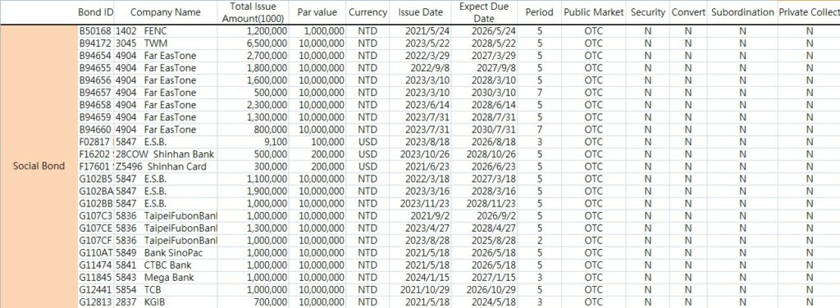This screenshot has width=840, height=308.
Task: Select the Expect Due Date header
Action: click(x=484, y=11)
